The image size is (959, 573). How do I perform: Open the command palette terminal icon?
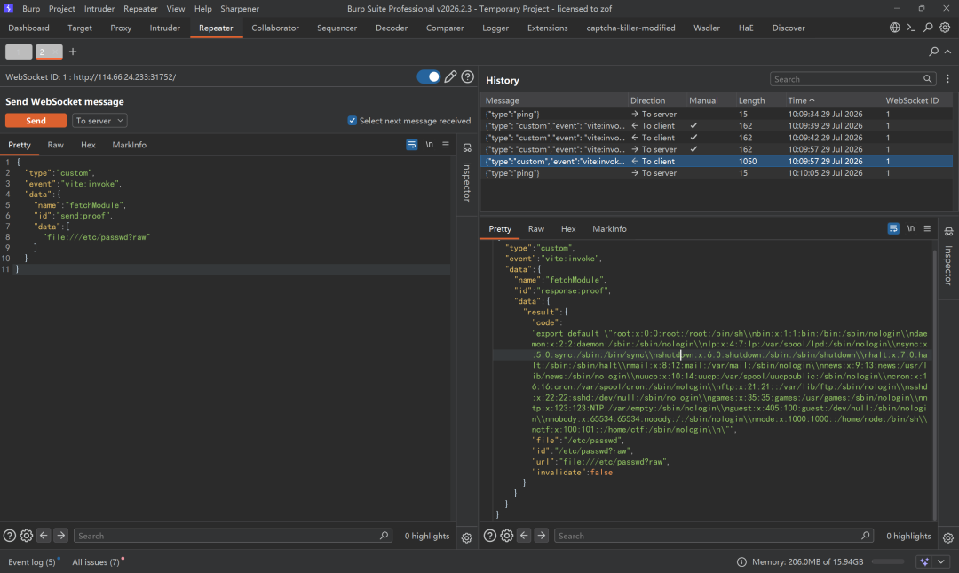pos(911,28)
